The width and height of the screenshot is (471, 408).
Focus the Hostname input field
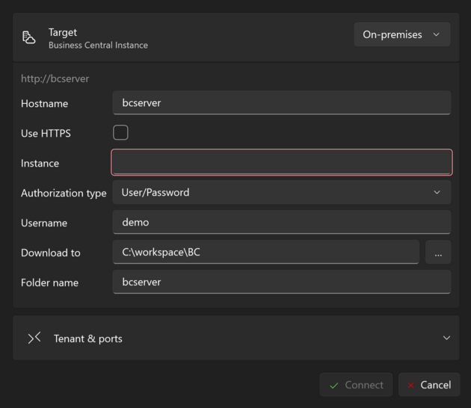tap(281, 102)
